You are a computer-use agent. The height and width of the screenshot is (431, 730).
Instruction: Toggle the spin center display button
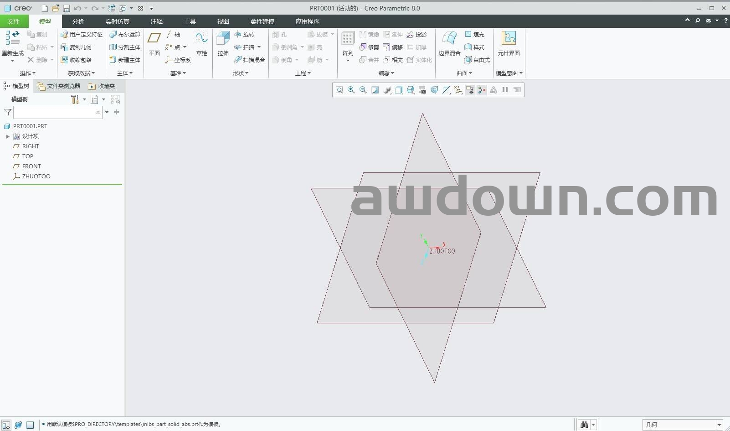(x=482, y=90)
